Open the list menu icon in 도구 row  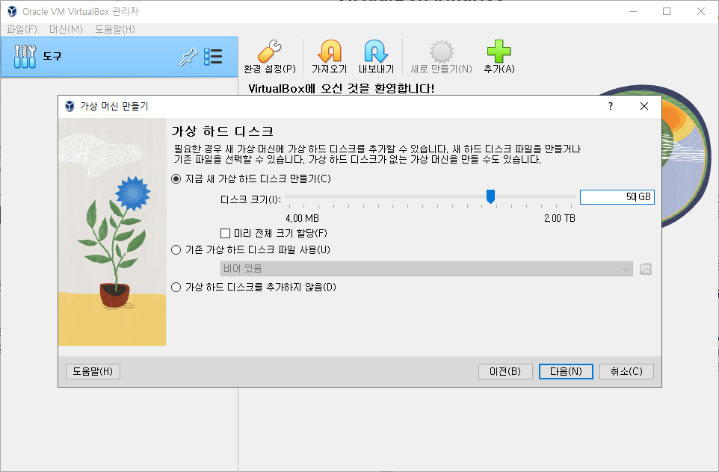coord(213,57)
